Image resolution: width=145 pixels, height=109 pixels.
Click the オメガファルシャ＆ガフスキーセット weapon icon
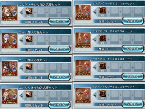(83, 96)
